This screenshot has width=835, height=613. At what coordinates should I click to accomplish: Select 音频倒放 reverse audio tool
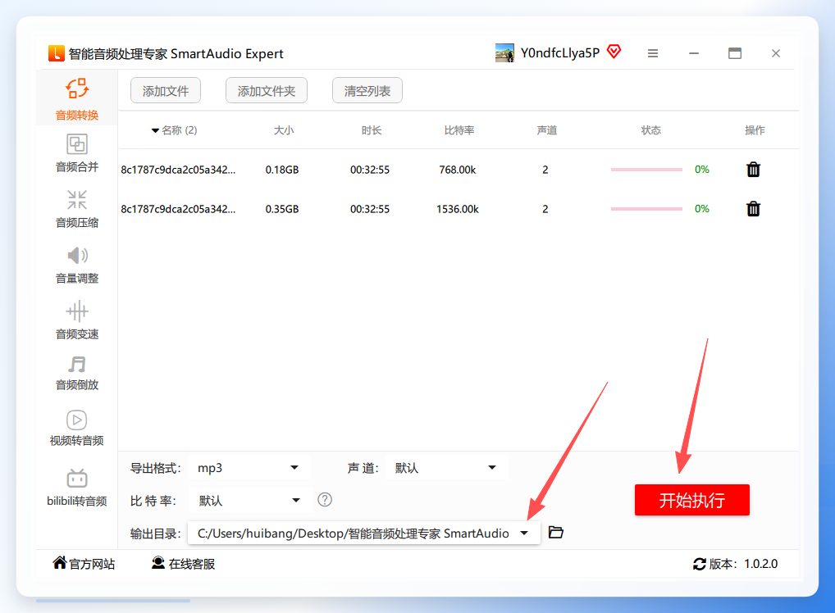77,373
